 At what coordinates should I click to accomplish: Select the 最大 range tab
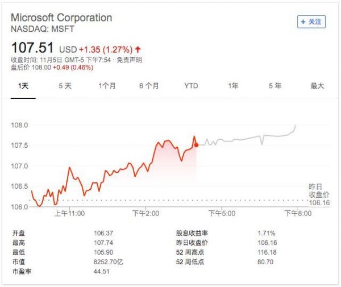(317, 86)
